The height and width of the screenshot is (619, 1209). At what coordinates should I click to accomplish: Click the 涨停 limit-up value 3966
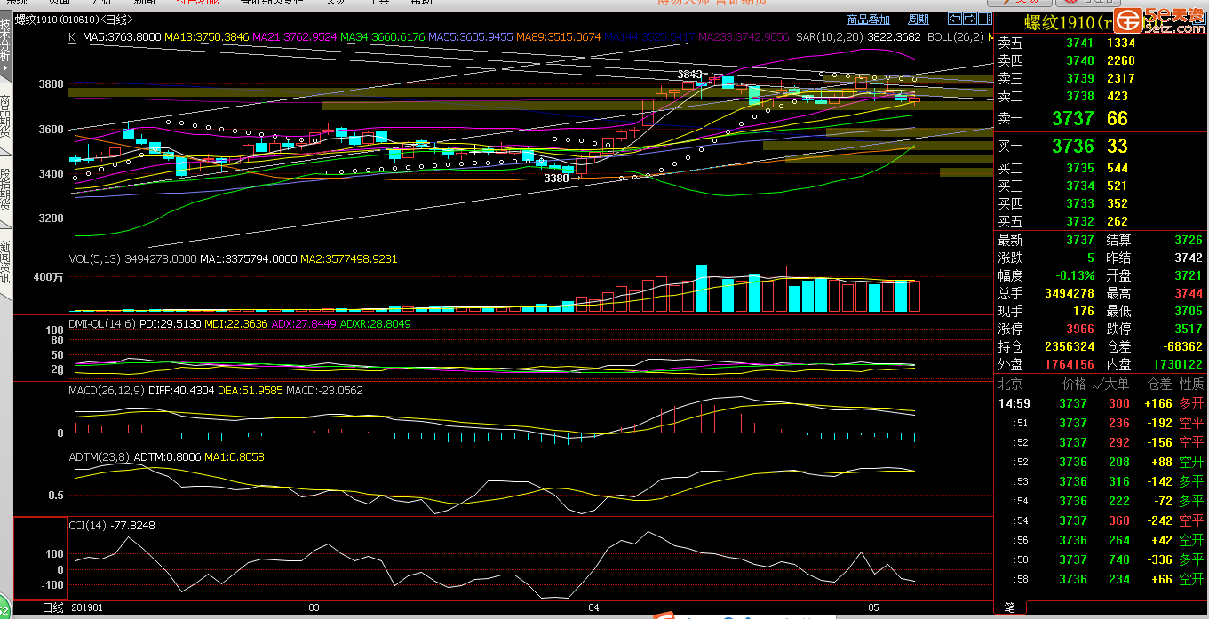pos(1080,329)
